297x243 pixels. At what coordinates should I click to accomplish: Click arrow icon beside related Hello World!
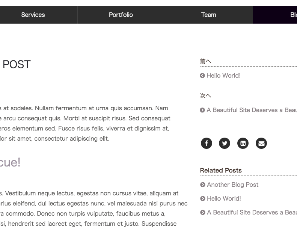[203, 198]
